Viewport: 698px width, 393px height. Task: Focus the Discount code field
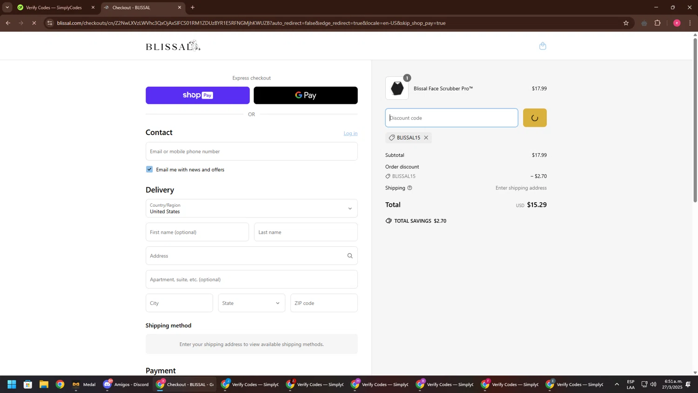point(451,118)
